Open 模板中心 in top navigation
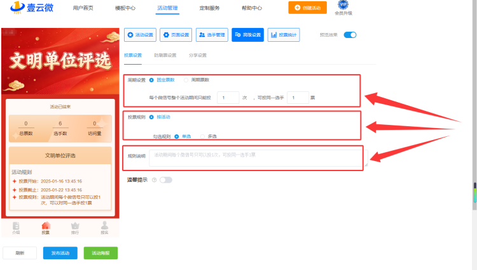Image resolution: width=477 pixels, height=270 pixels. [125, 8]
